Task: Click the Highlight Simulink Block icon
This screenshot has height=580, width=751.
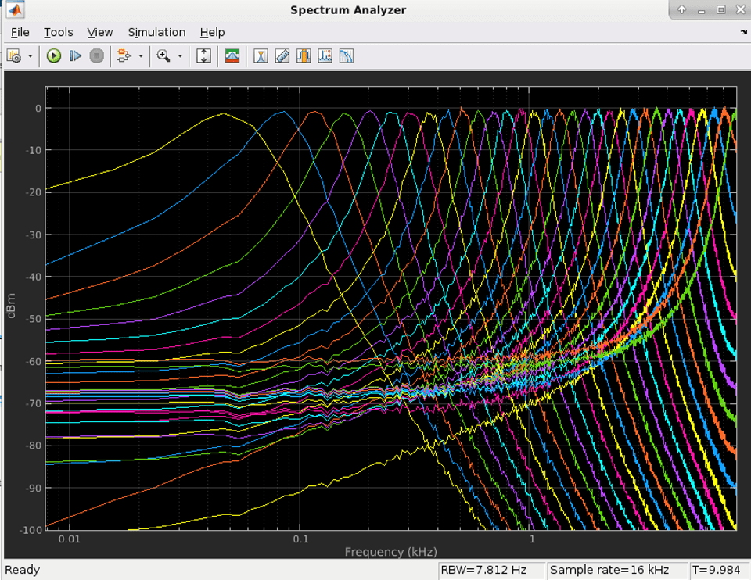Action: pos(124,56)
